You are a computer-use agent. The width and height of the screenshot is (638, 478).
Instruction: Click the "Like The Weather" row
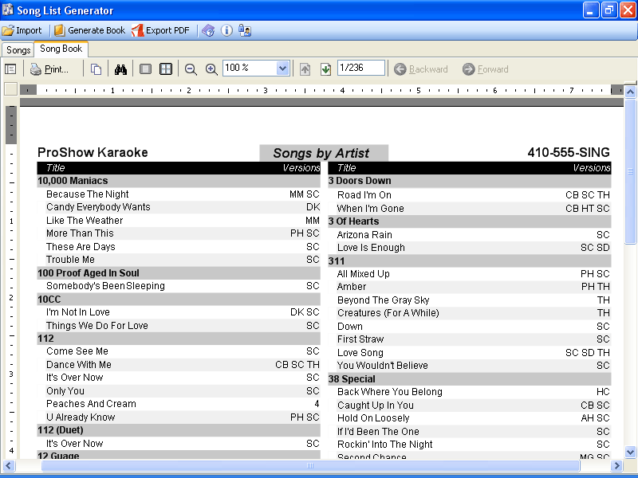pos(179,221)
